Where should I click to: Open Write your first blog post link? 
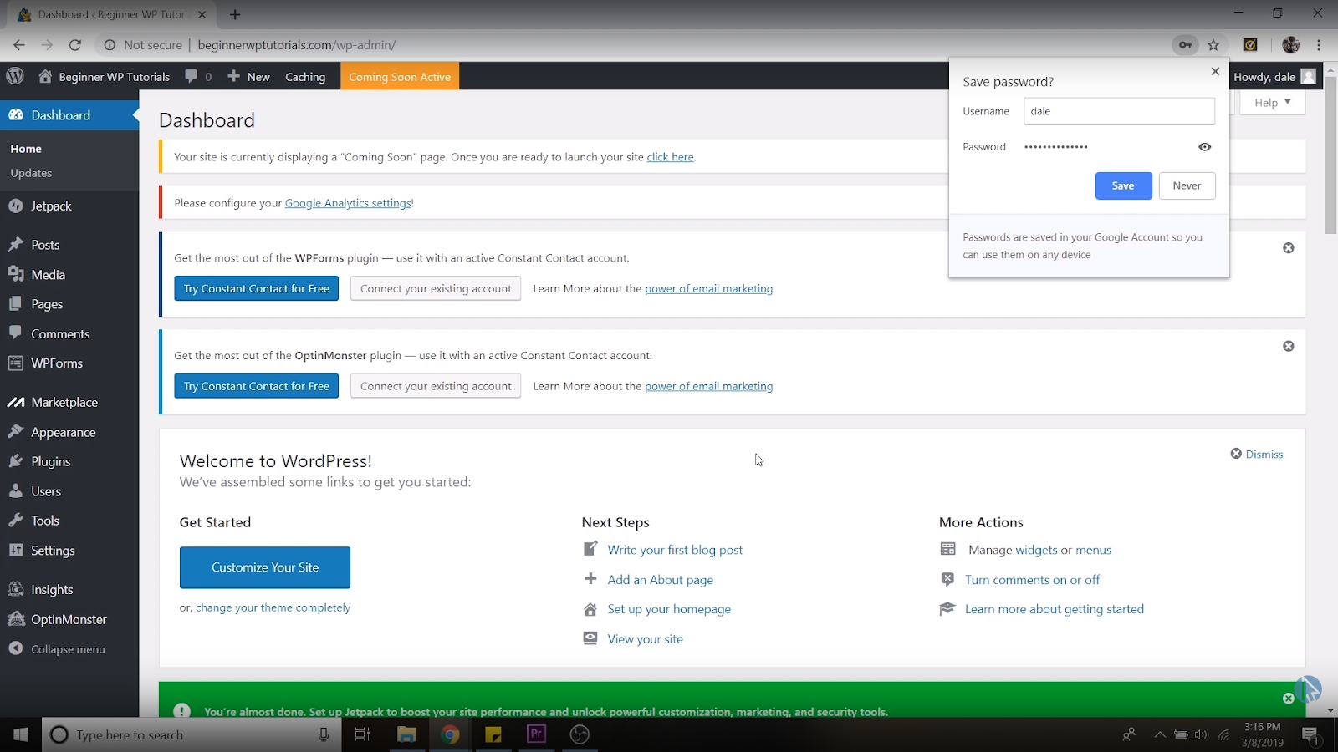675,550
